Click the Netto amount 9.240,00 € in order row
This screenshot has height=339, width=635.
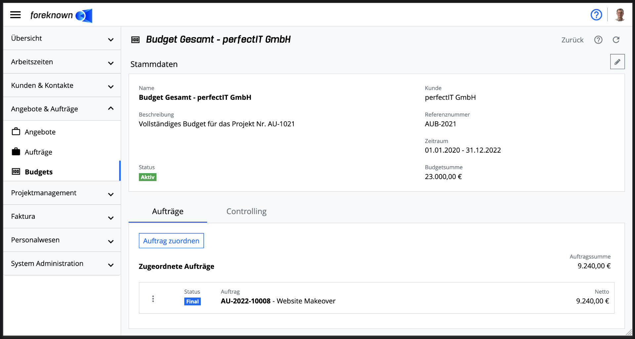tap(592, 301)
